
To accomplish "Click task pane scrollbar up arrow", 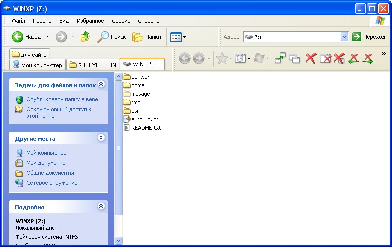I will 119,76.
